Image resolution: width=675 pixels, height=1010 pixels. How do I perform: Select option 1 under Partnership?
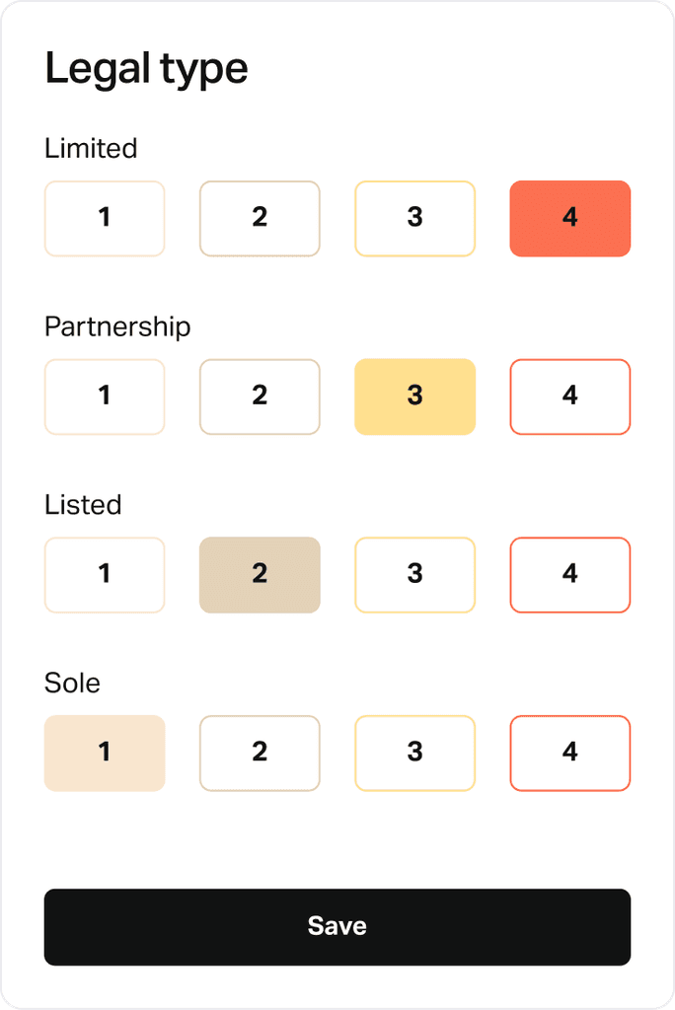[105, 397]
